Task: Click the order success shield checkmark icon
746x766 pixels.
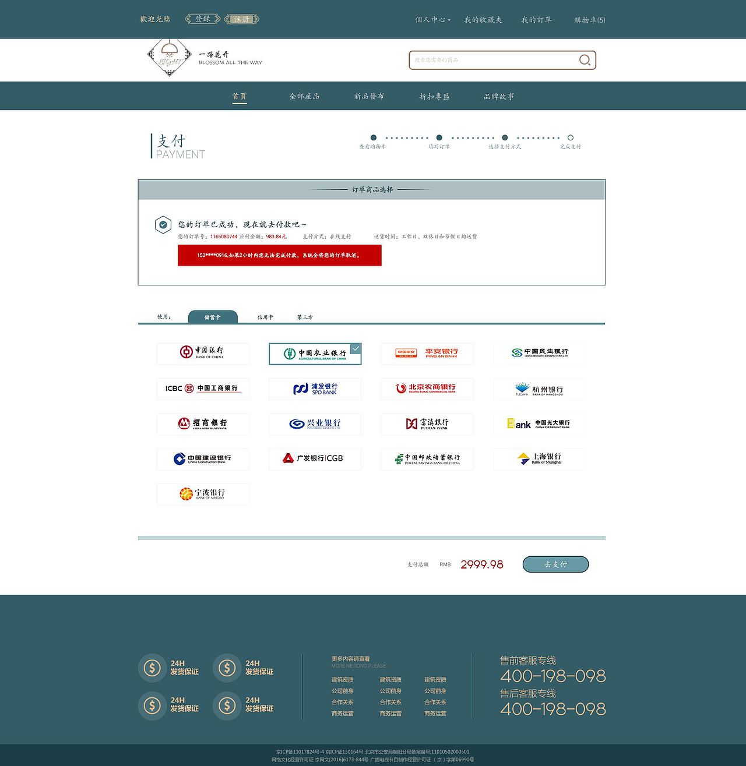Action: coord(163,225)
